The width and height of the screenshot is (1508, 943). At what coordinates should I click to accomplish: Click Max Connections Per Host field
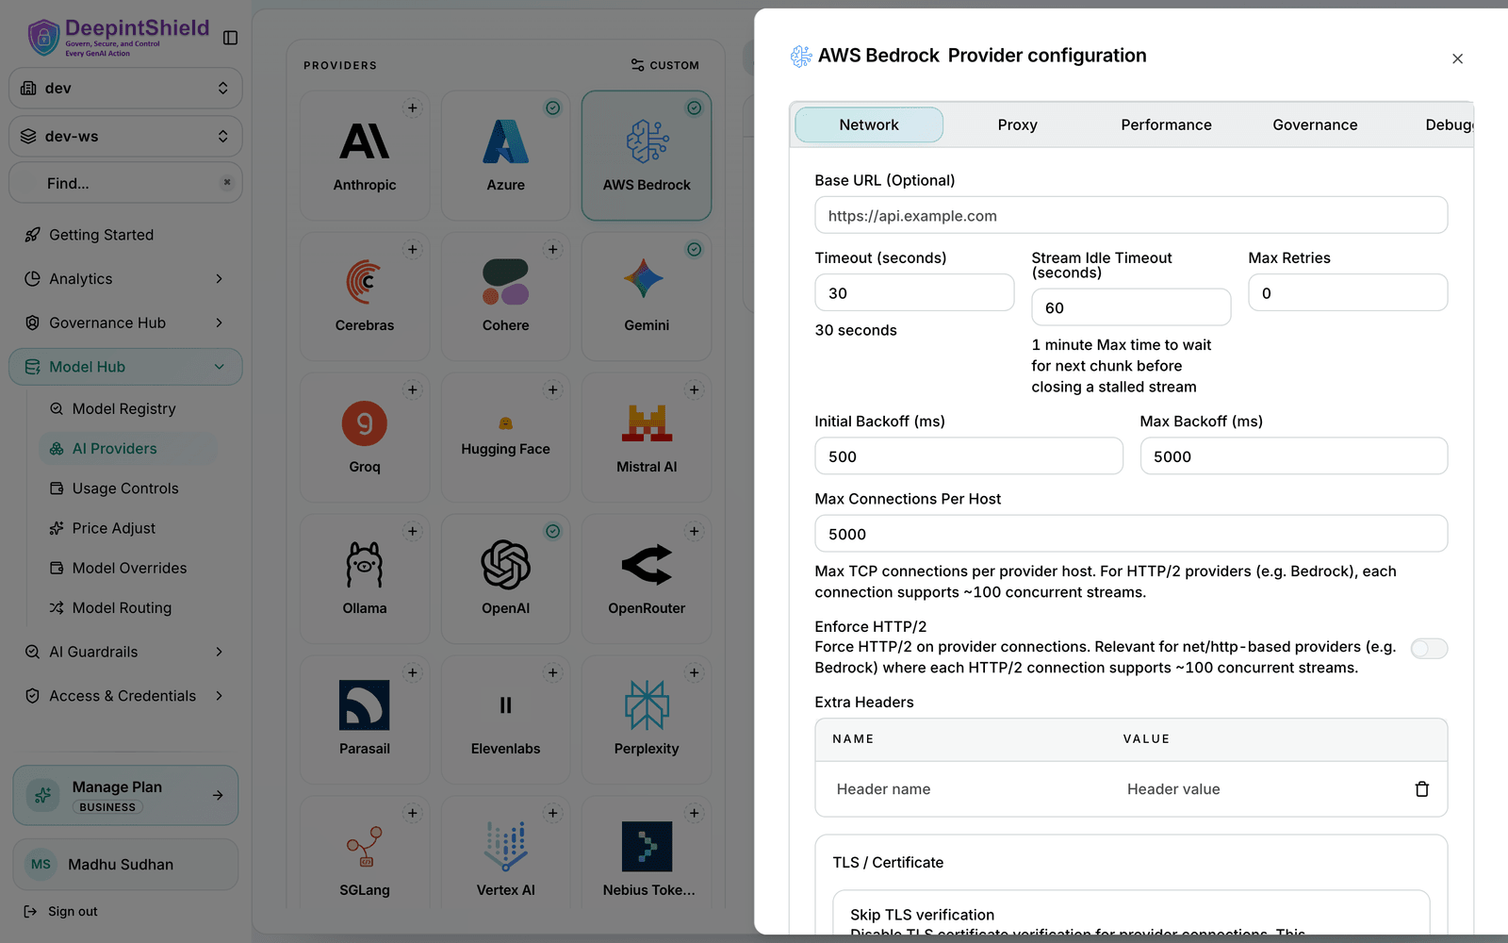click(1131, 534)
